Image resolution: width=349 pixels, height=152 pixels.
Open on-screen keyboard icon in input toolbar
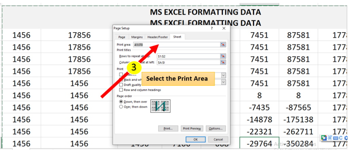(335, 138)
